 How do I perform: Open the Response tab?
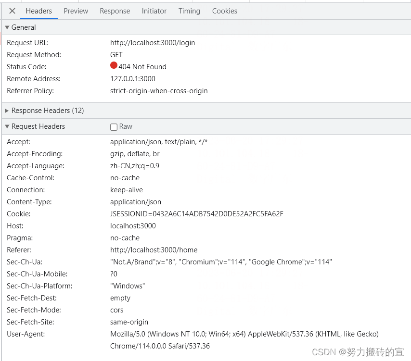point(115,11)
